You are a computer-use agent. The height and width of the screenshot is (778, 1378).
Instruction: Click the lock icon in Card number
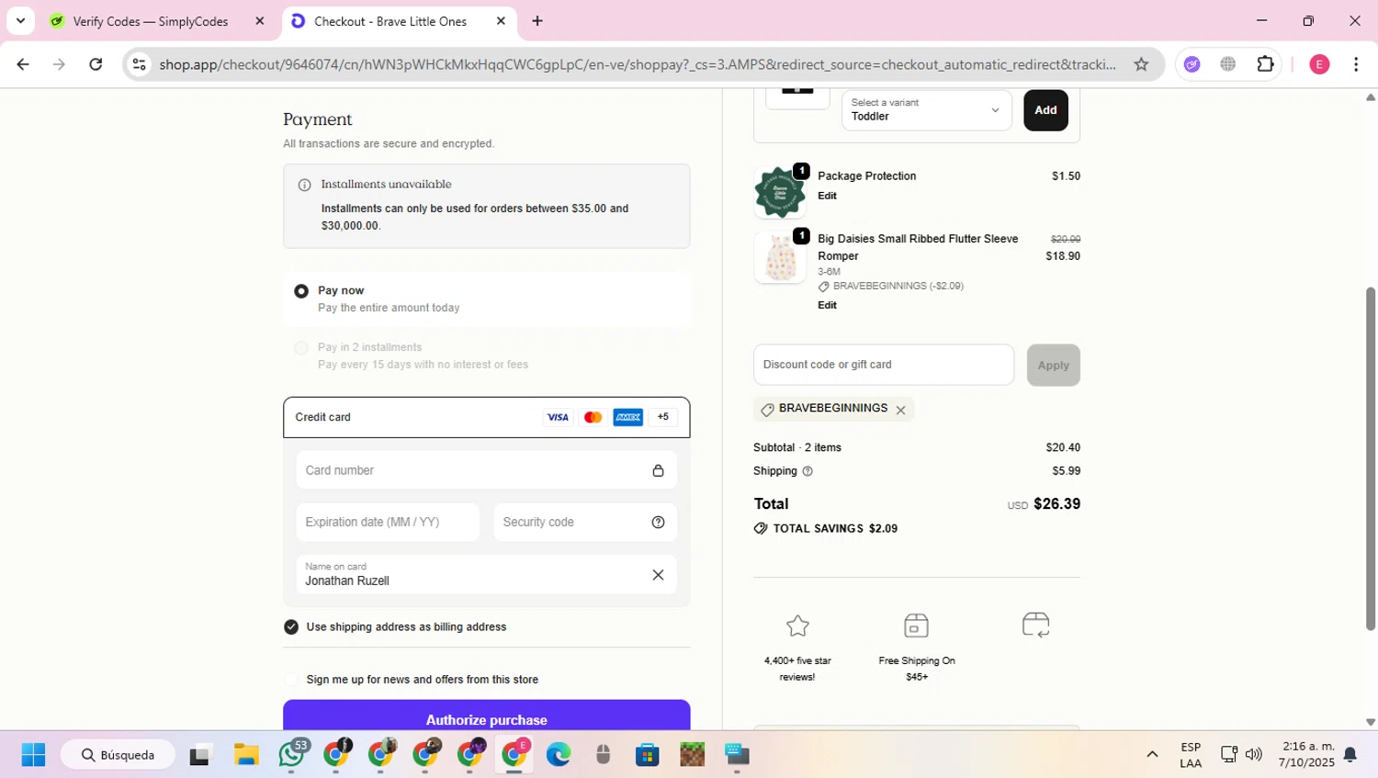658,470
